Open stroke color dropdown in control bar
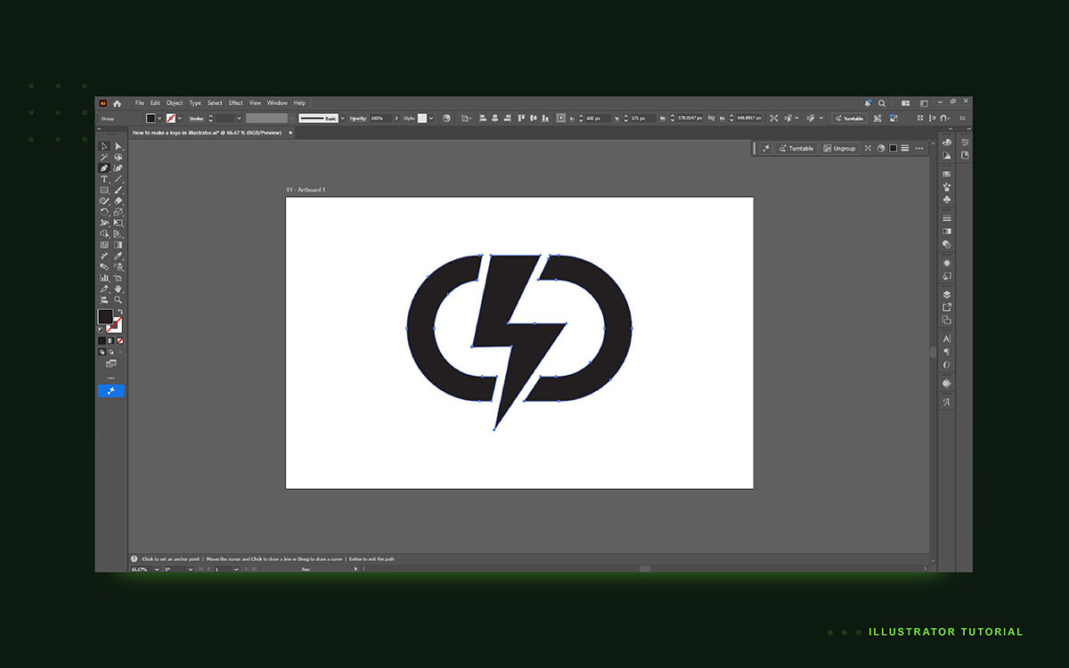1069x668 pixels. tap(179, 118)
